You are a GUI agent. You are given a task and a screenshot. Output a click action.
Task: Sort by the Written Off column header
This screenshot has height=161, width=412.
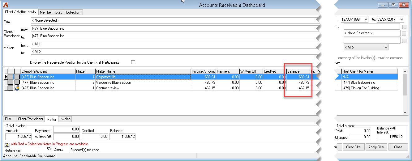point(251,71)
